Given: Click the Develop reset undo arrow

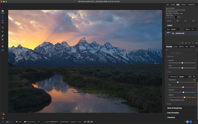Looking at the screenshot, I should 196,50.
